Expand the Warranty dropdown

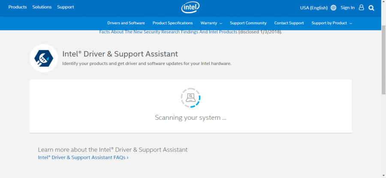[211, 23]
